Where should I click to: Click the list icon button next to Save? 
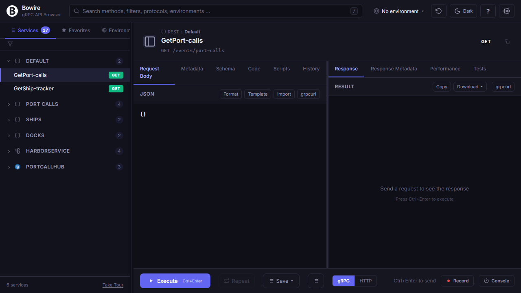[316, 281]
